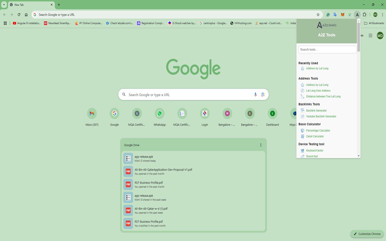Open the Gmail Inbox shortcut

click(92, 114)
